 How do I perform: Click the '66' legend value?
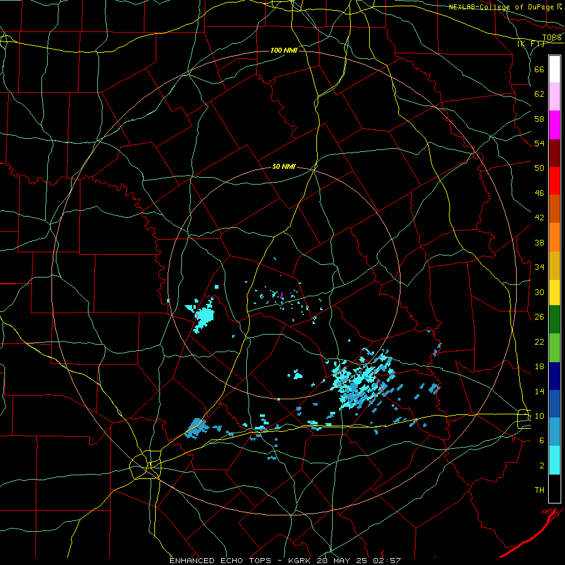(x=539, y=69)
